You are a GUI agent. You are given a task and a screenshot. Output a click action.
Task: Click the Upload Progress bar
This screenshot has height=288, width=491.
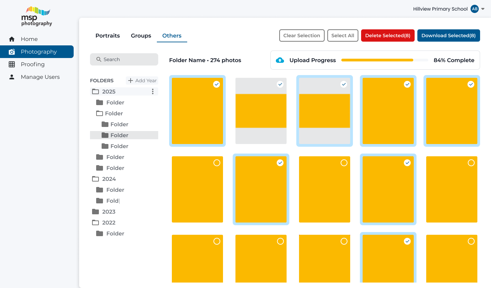point(384,60)
